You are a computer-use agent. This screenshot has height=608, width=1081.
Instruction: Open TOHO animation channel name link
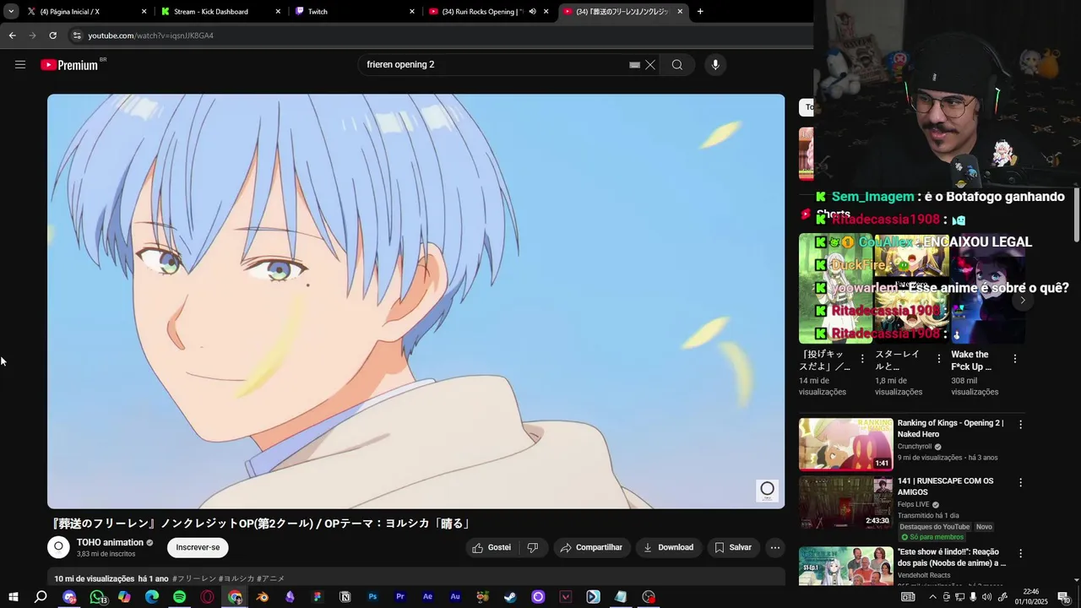tap(110, 542)
